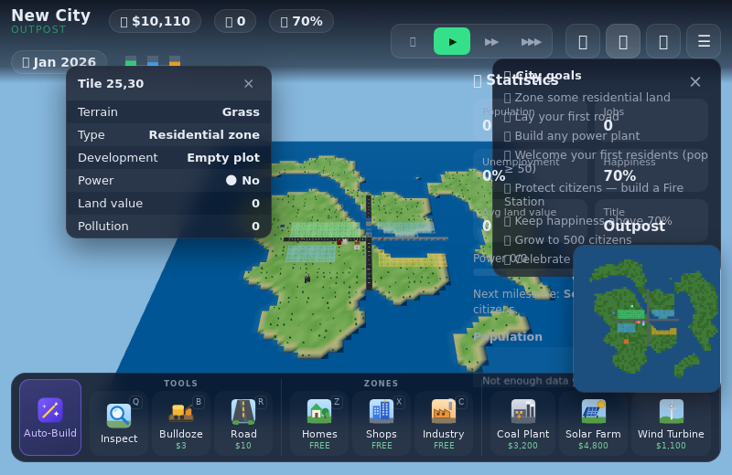Click the $10,110 money indicator
The image size is (732, 475).
point(155,21)
